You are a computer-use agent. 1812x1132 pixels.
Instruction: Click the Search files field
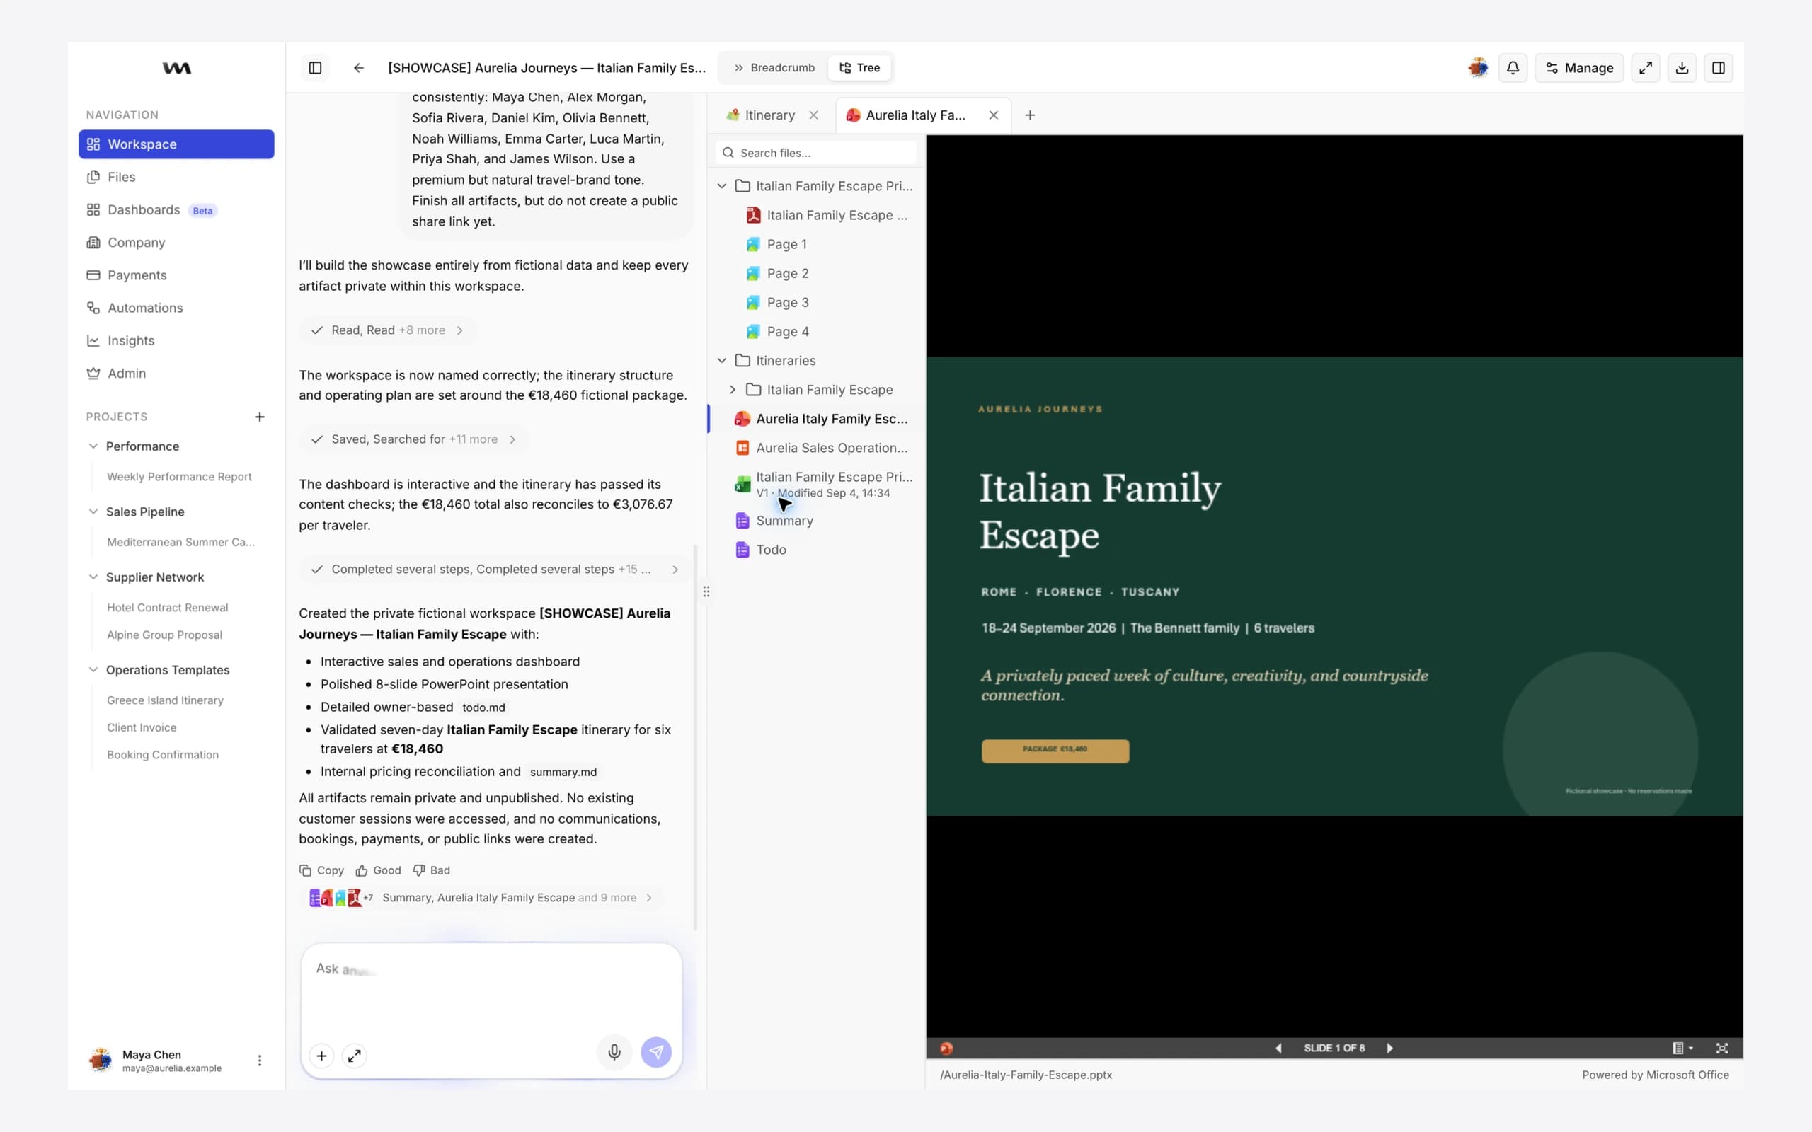point(816,153)
